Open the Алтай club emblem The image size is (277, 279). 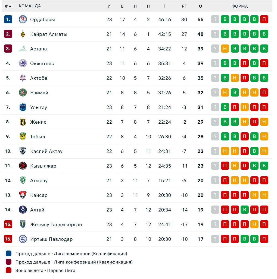23,210
